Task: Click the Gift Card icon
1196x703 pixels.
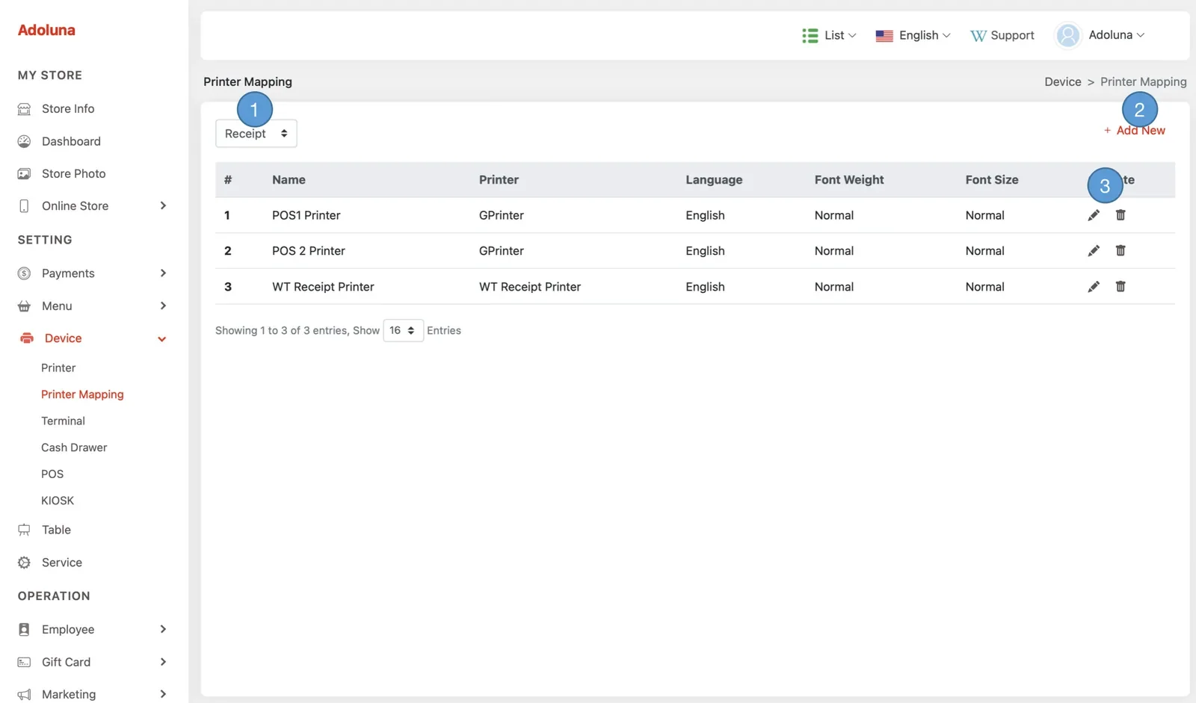Action: 24,662
